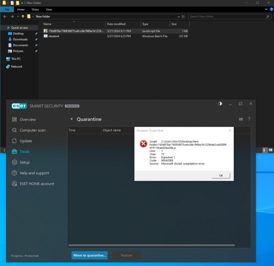Click Forward arrow in File Explorer
274x266 pixels.
point(12,16)
